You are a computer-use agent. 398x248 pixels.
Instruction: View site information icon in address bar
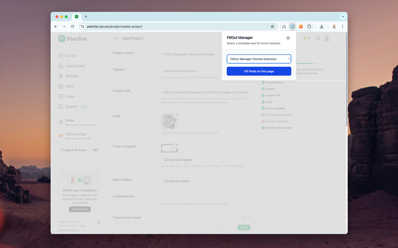pos(82,27)
